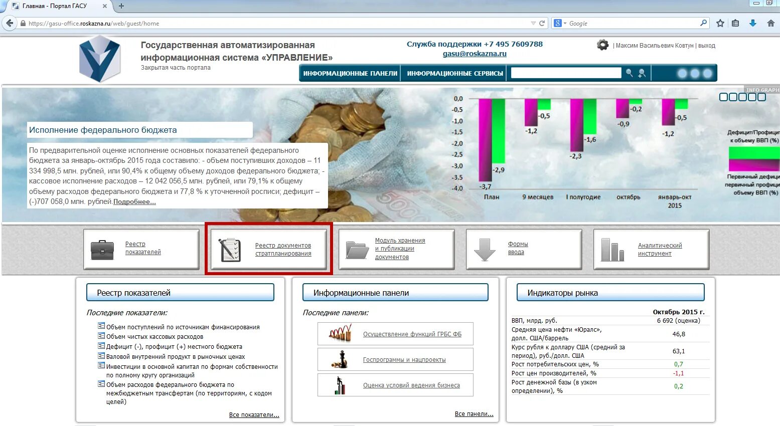Open Объем поступлений по источникам финансирования indicator
780x426 pixels.
(x=183, y=327)
